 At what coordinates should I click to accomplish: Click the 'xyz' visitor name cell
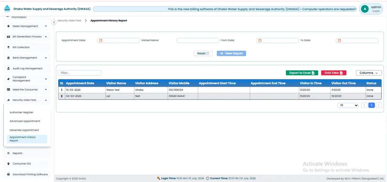pyautogui.click(x=119, y=96)
